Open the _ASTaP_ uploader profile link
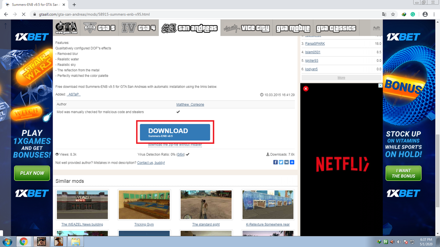440x247 pixels. point(74,94)
